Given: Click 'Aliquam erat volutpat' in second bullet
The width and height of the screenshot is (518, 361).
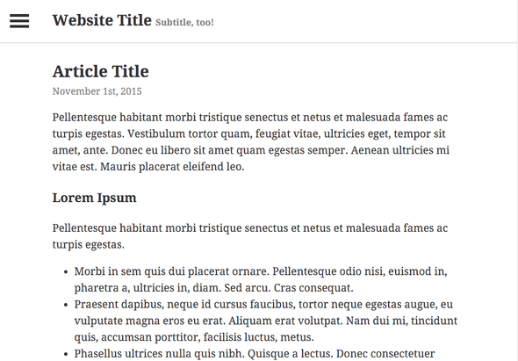Looking at the screenshot, I should pyautogui.click(x=284, y=321).
